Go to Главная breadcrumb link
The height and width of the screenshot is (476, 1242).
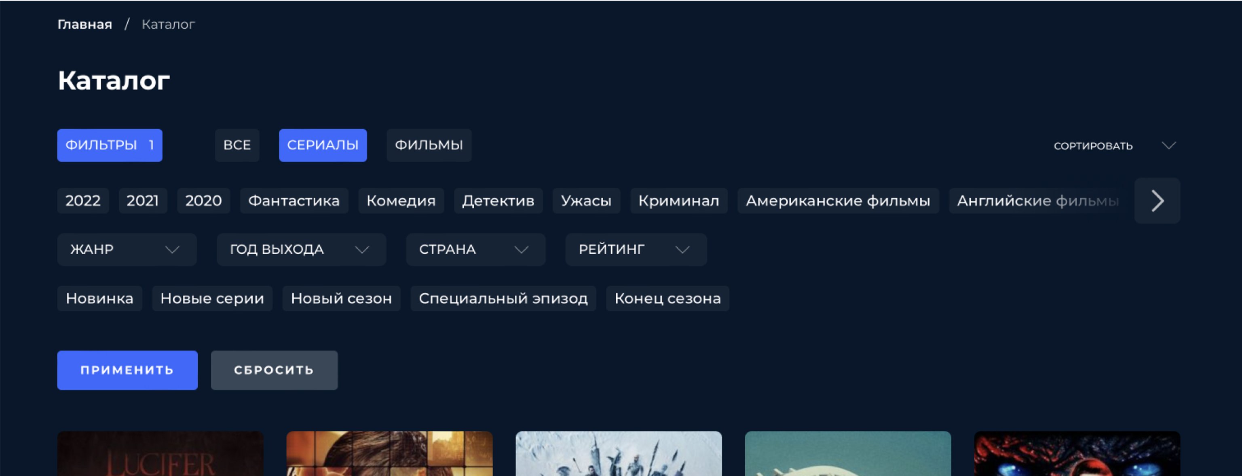coord(85,24)
